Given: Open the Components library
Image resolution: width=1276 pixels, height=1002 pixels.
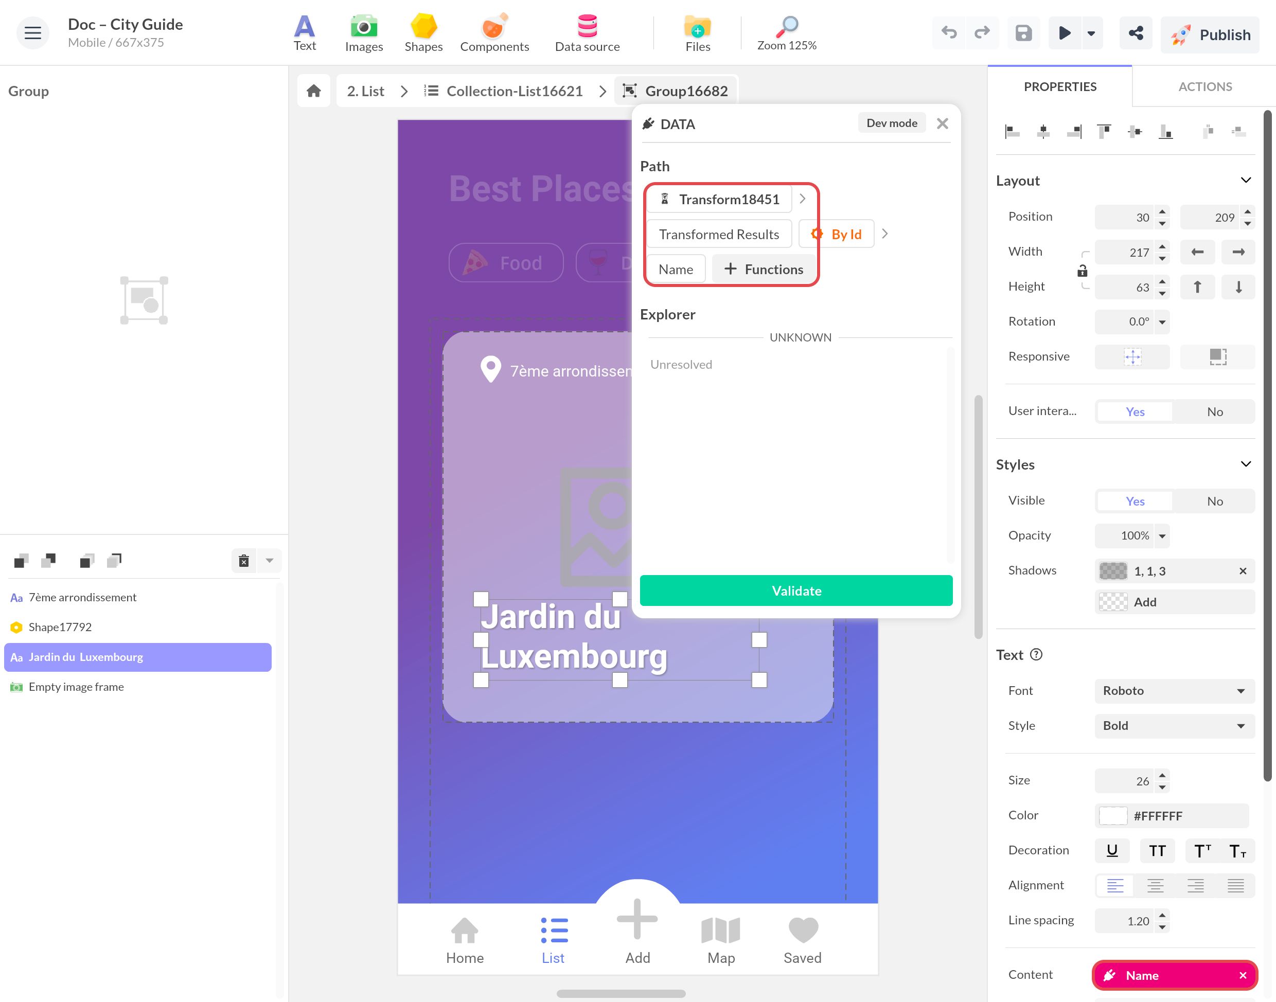Looking at the screenshot, I should click(494, 33).
